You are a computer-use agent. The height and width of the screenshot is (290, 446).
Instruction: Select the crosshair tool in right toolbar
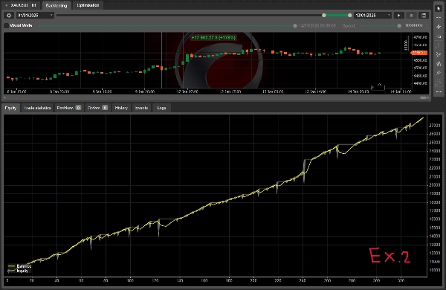(x=439, y=18)
